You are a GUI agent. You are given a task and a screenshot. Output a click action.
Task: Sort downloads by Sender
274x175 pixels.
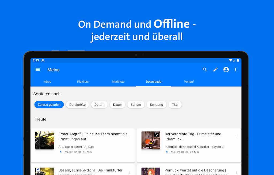coord(136,105)
